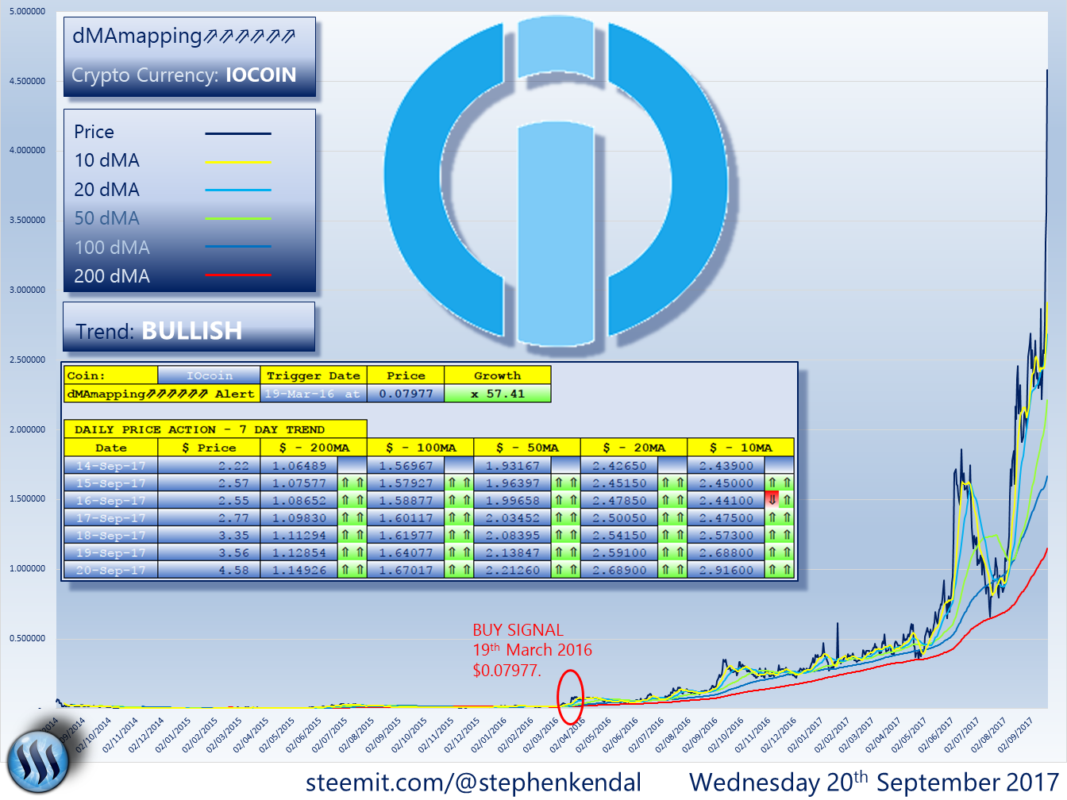Click the 'BUY SIGNAL' annotation text

[518, 630]
